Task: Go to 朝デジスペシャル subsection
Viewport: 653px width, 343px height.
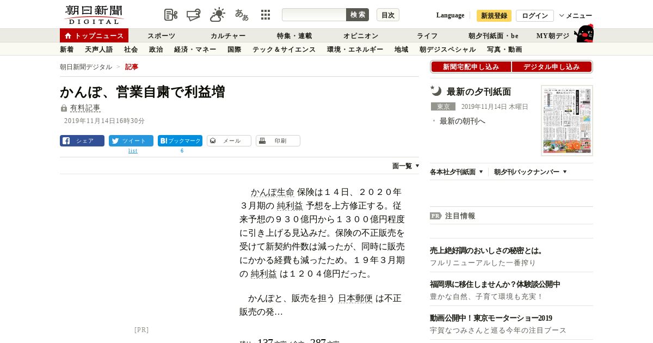Action: [x=448, y=50]
